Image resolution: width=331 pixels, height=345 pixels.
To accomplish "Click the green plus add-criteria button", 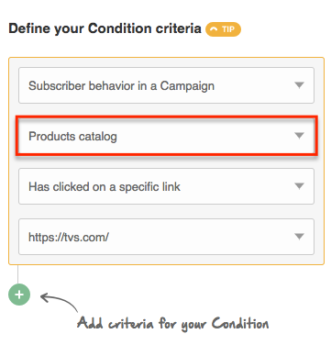I will [19, 295].
